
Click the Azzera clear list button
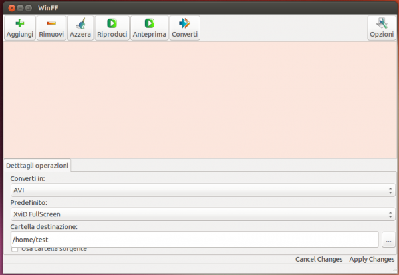(80, 28)
